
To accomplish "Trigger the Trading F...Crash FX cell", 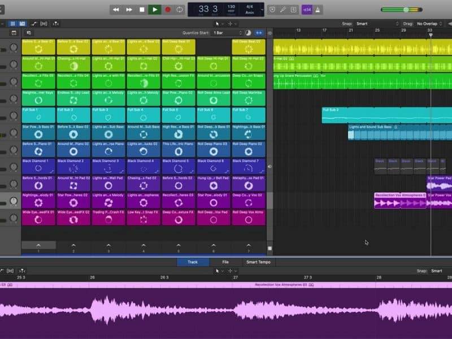I will coord(108,218).
